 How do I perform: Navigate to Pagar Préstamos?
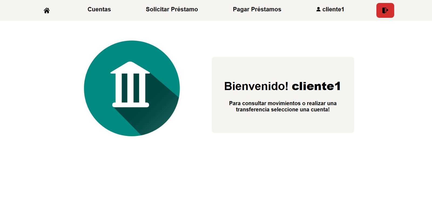click(257, 9)
